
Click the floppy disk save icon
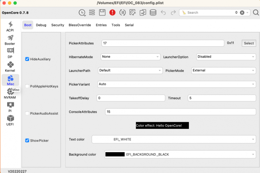(102, 13)
